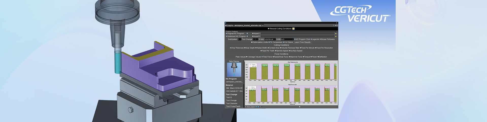Image resolution: width=487 pixels, height=122 pixels.
Task: Click the X Axis Zoom slider handle
Action: [300, 107]
